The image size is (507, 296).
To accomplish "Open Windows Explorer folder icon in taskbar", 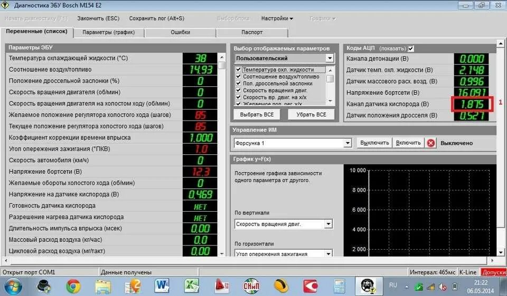I will [x=103, y=287].
